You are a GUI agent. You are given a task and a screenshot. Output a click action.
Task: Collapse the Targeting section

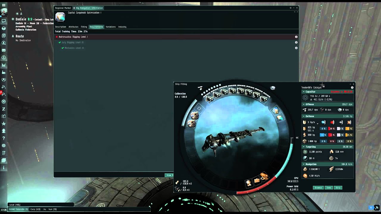coord(304,147)
